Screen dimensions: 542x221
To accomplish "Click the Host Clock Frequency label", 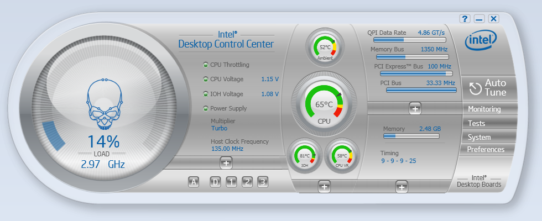I will (239, 141).
